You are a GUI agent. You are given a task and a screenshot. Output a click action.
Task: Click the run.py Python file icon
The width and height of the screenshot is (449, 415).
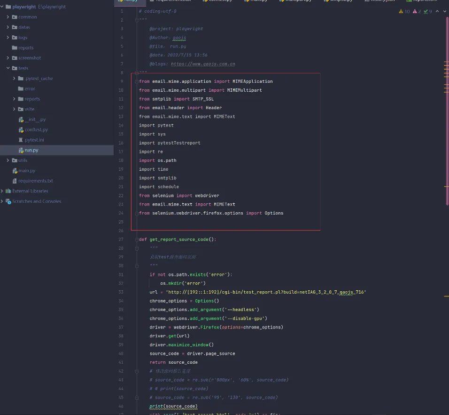pos(21,150)
